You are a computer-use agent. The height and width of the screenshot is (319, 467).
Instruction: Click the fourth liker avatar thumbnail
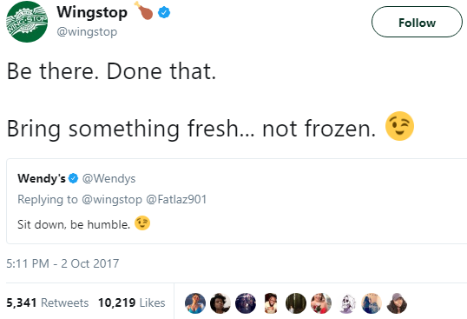click(271, 303)
